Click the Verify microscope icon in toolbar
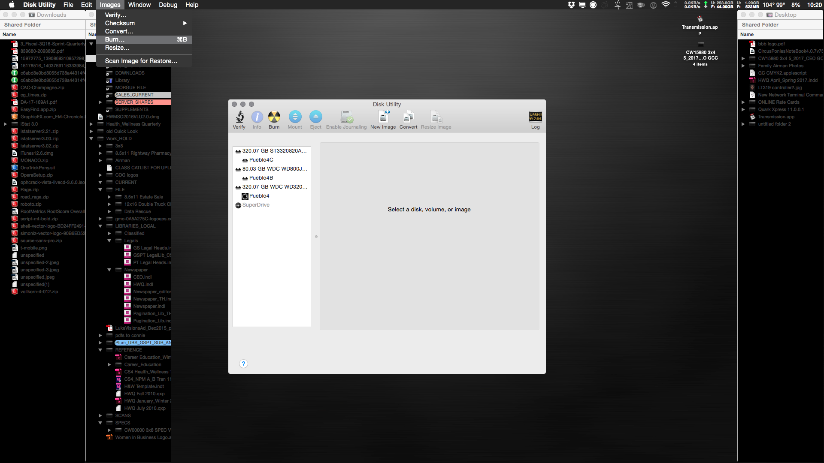Viewport: 824px width, 463px height. [239, 117]
